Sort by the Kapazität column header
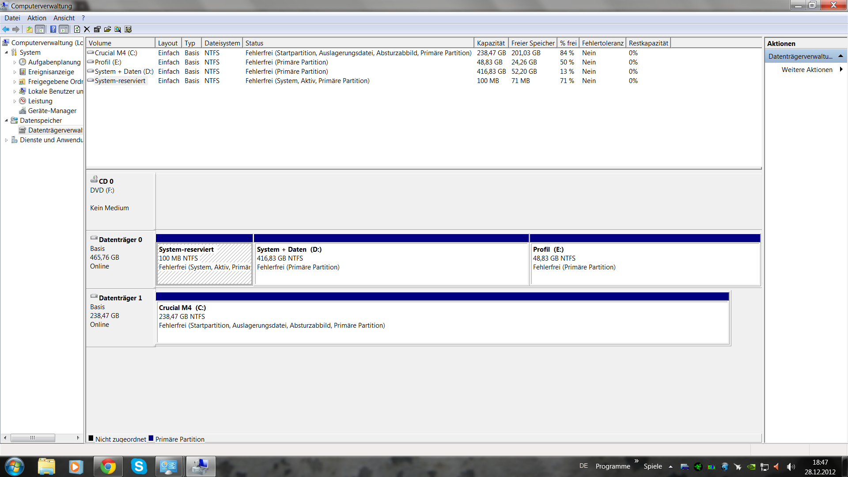 tap(490, 43)
